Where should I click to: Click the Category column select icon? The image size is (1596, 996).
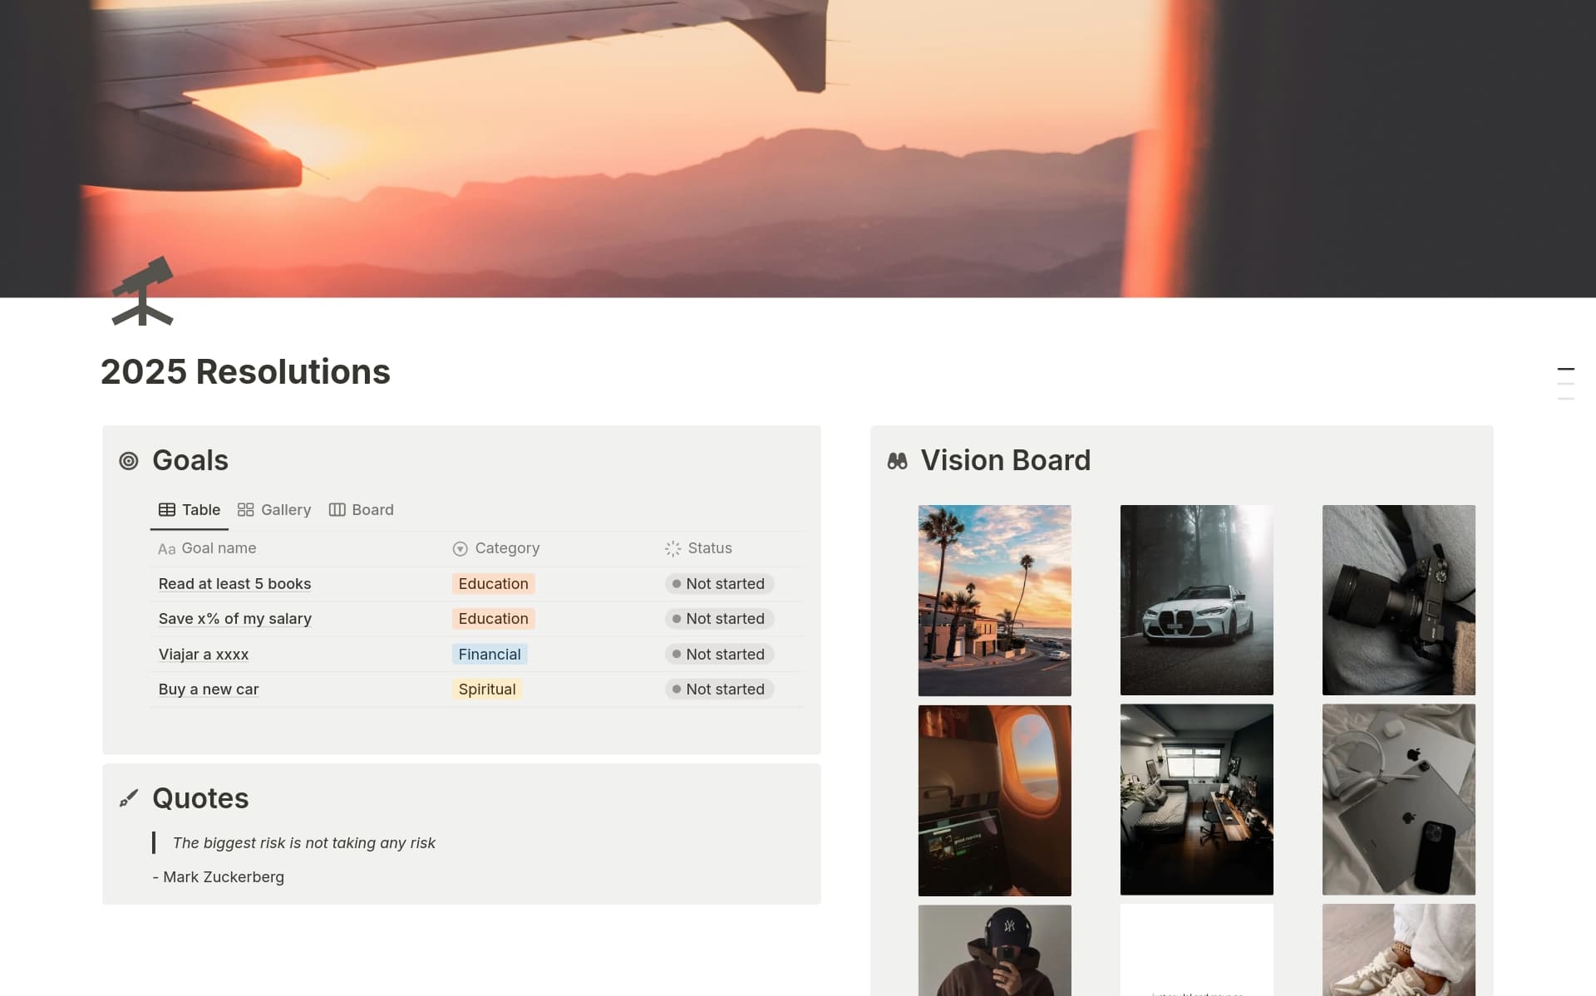pyautogui.click(x=460, y=548)
